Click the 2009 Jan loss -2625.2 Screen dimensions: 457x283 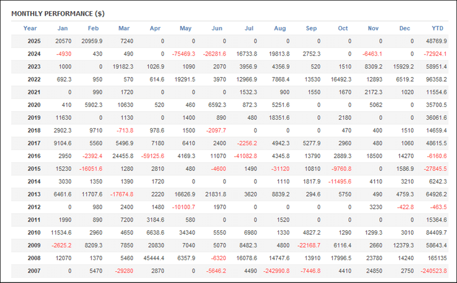pyautogui.click(x=61, y=245)
